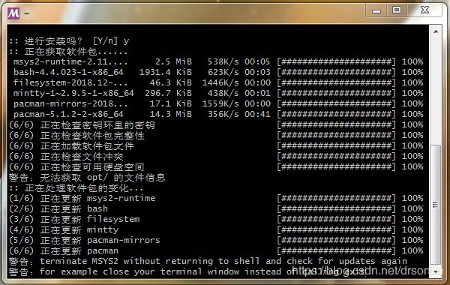Click the '(3/6) 正在更新 filesystem' line

coord(216,219)
